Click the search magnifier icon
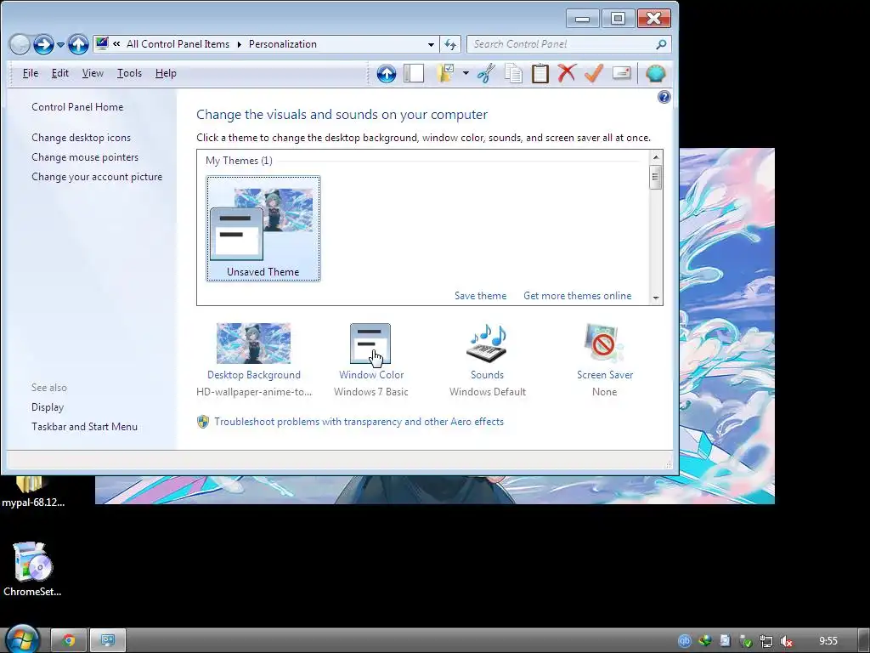870x653 pixels. (661, 44)
